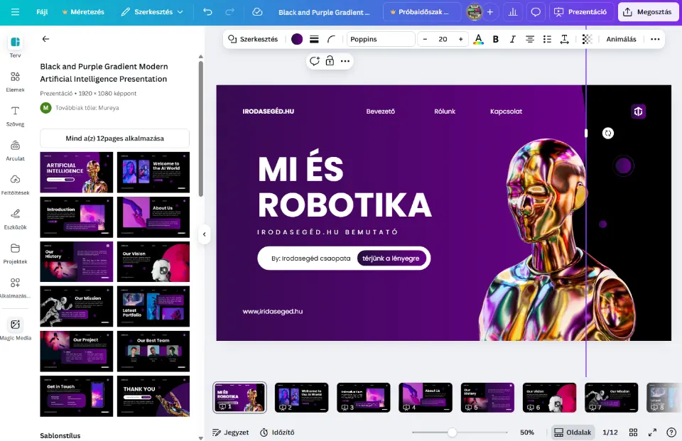682x441 pixels.
Task: Click the transparency checkerboard icon
Action: coord(587,39)
